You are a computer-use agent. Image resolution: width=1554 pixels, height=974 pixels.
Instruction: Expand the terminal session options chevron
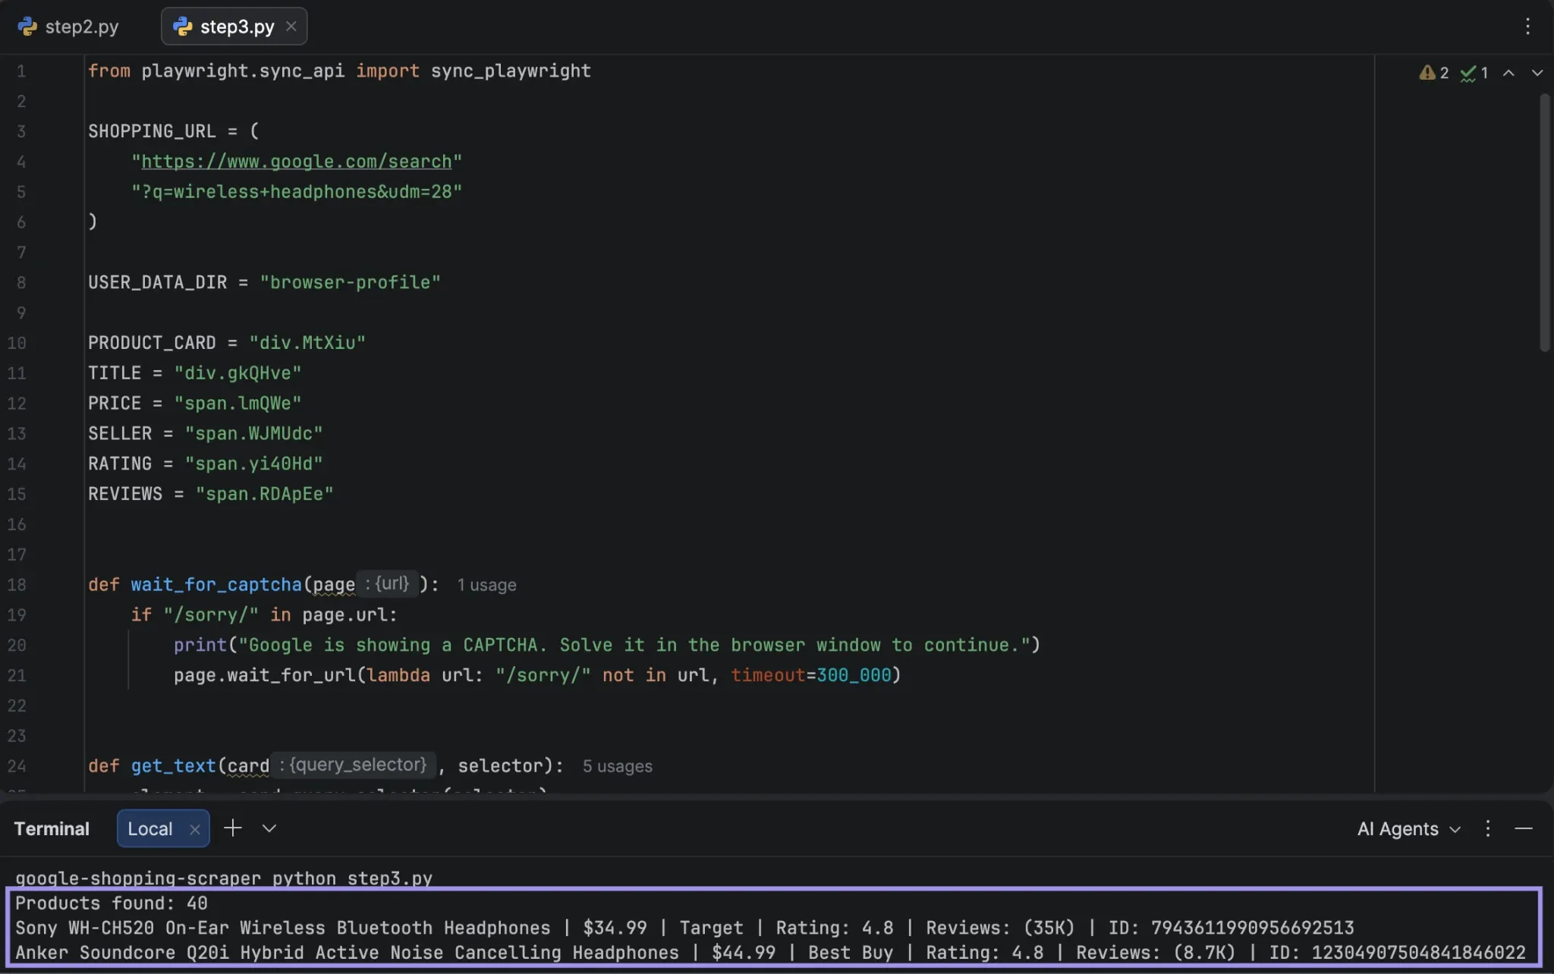click(269, 828)
